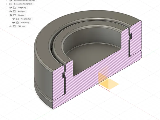Select the ButtRing body label
160x120 pixels.
point(25,22)
